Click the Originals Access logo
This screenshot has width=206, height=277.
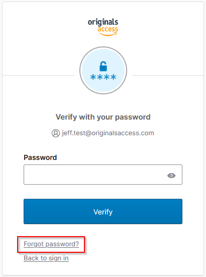coord(103,27)
